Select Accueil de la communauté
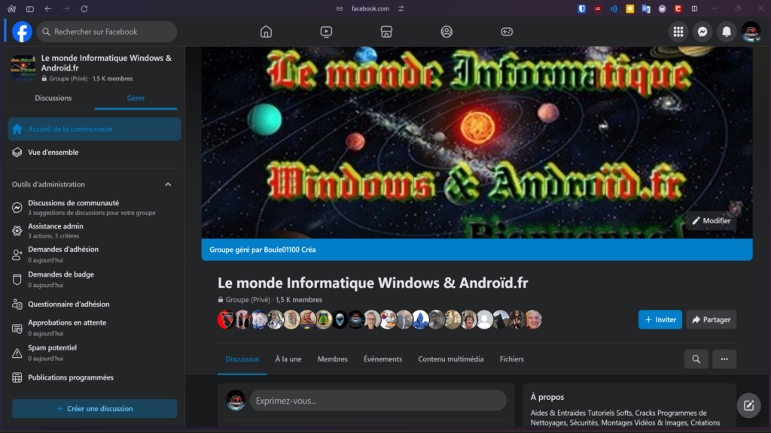This screenshot has height=433, width=771. coord(94,129)
